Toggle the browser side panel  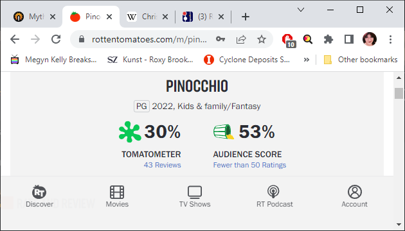349,39
